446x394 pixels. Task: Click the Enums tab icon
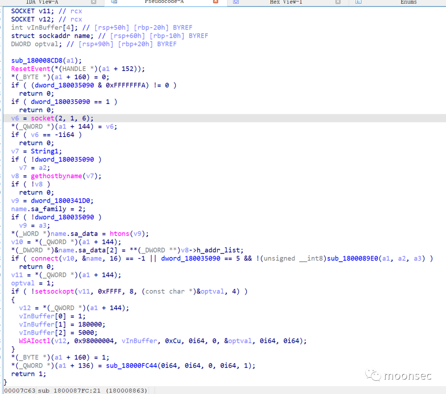pos(358,2)
